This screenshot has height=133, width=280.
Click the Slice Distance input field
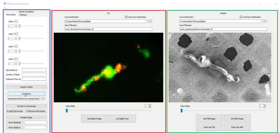pyautogui.click(x=34, y=70)
